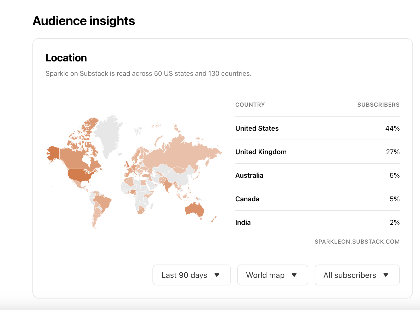Open the Last 90 days dropdown
420x310 pixels.
(191, 275)
